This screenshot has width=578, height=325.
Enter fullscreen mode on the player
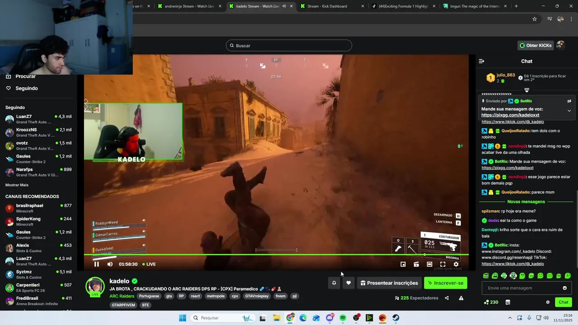point(443,264)
